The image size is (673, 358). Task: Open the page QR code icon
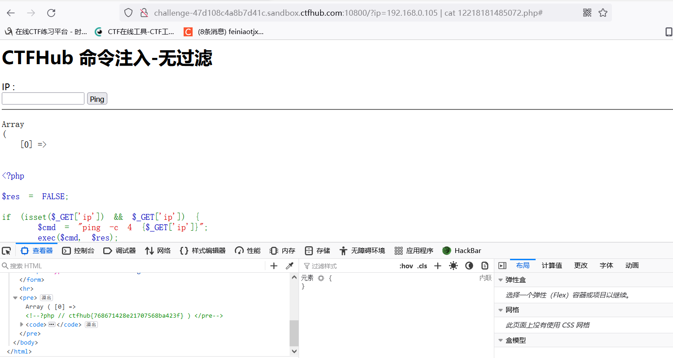[587, 13]
